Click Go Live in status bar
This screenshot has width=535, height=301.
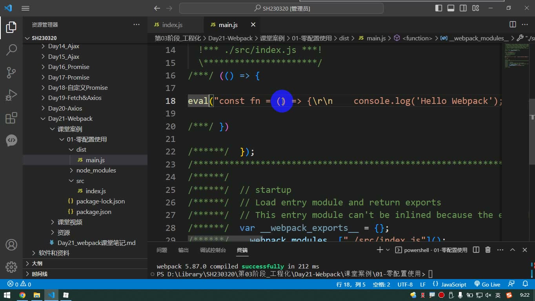[x=487, y=285]
